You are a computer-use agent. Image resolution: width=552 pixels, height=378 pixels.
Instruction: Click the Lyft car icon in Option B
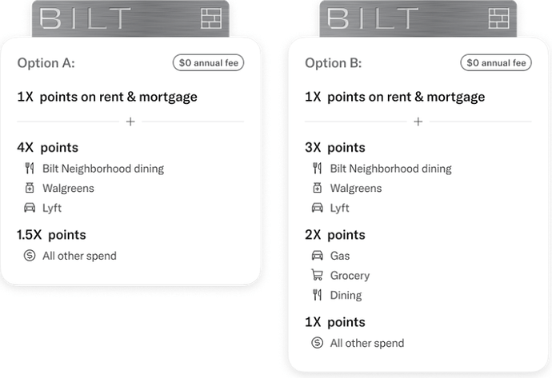317,208
